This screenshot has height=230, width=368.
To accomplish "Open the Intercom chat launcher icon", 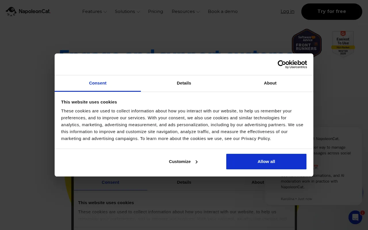I will [355, 217].
